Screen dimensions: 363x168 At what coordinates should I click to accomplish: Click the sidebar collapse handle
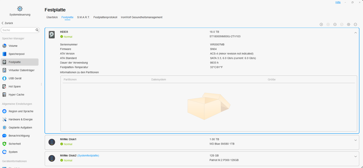tap(41, 84)
